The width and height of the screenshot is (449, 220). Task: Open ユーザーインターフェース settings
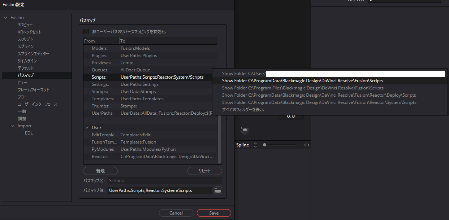click(x=38, y=104)
